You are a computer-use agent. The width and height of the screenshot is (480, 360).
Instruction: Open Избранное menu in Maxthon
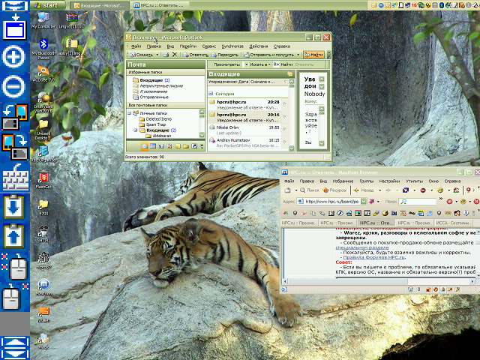tap(343, 181)
